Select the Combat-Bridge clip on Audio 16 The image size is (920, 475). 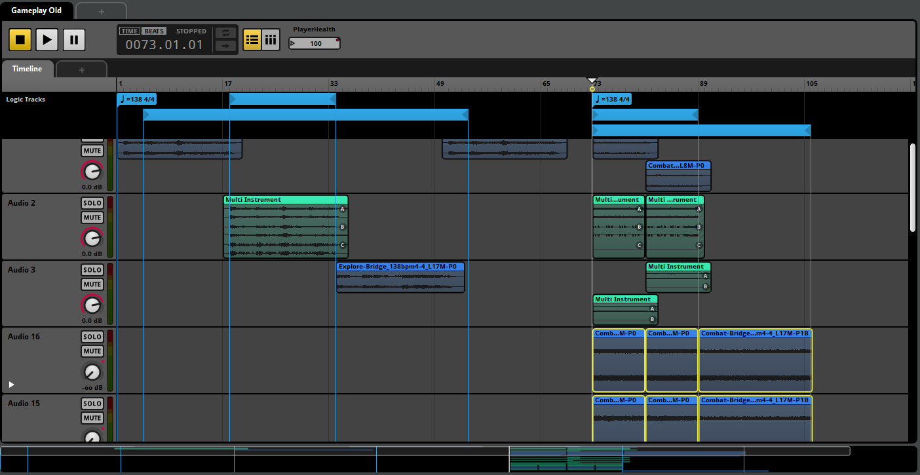coord(756,360)
